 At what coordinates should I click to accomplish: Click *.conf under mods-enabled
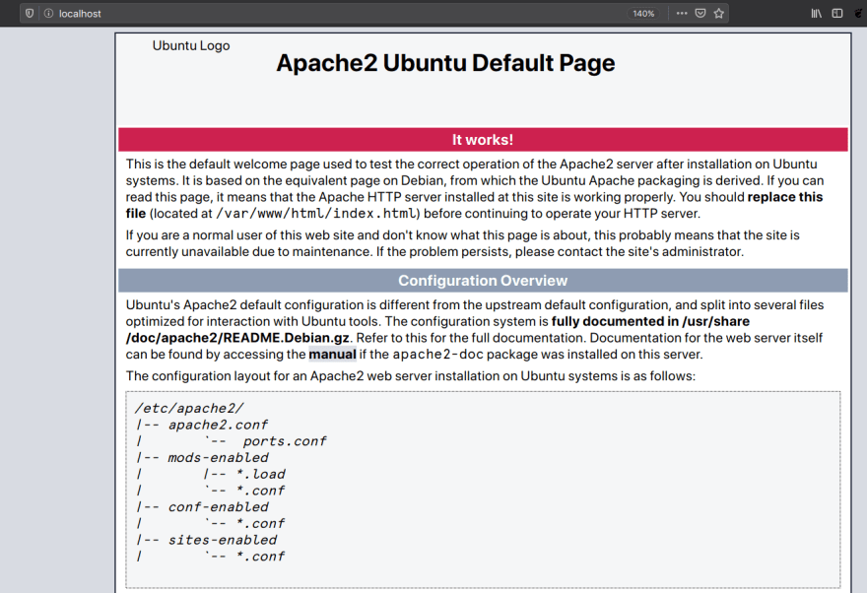(260, 491)
